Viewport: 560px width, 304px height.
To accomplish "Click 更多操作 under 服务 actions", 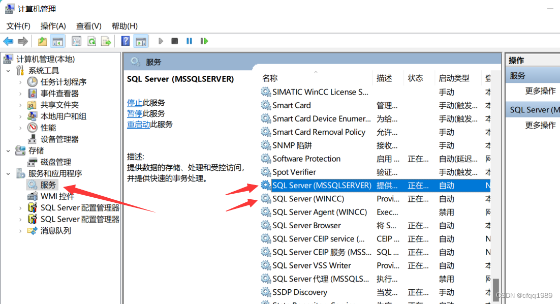I will pyautogui.click(x=540, y=91).
